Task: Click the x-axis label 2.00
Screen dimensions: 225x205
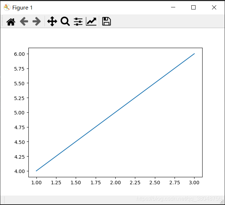Action: pos(115,183)
